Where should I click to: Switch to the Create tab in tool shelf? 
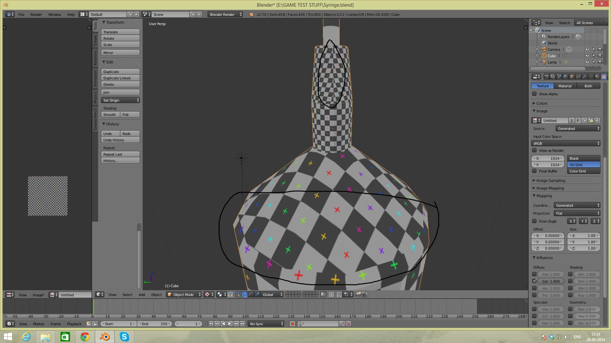coord(95,40)
